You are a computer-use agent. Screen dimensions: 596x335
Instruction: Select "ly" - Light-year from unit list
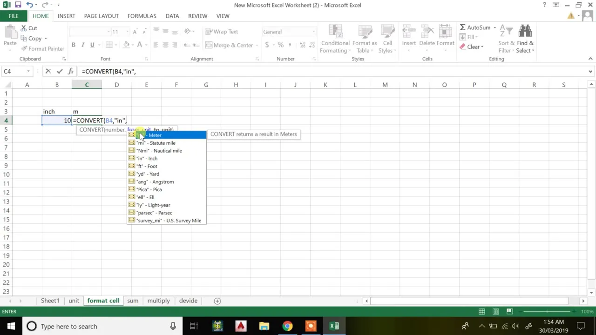coord(166,205)
